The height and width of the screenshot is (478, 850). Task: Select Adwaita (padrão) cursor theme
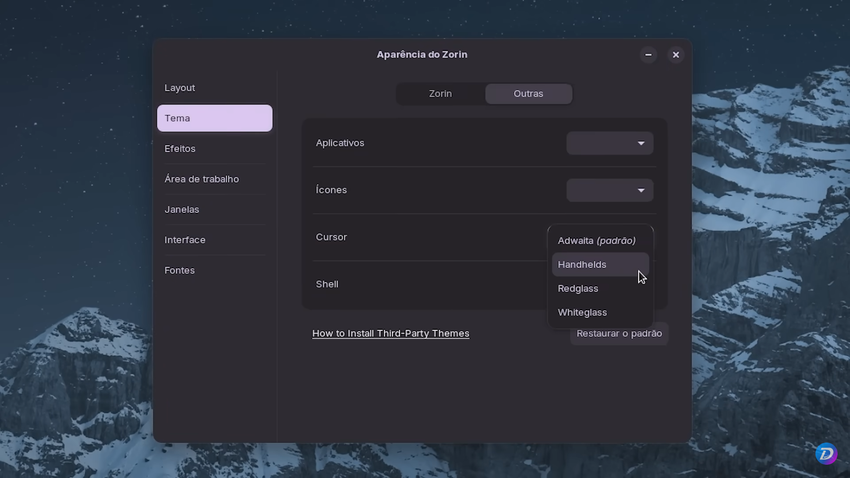[x=596, y=240]
